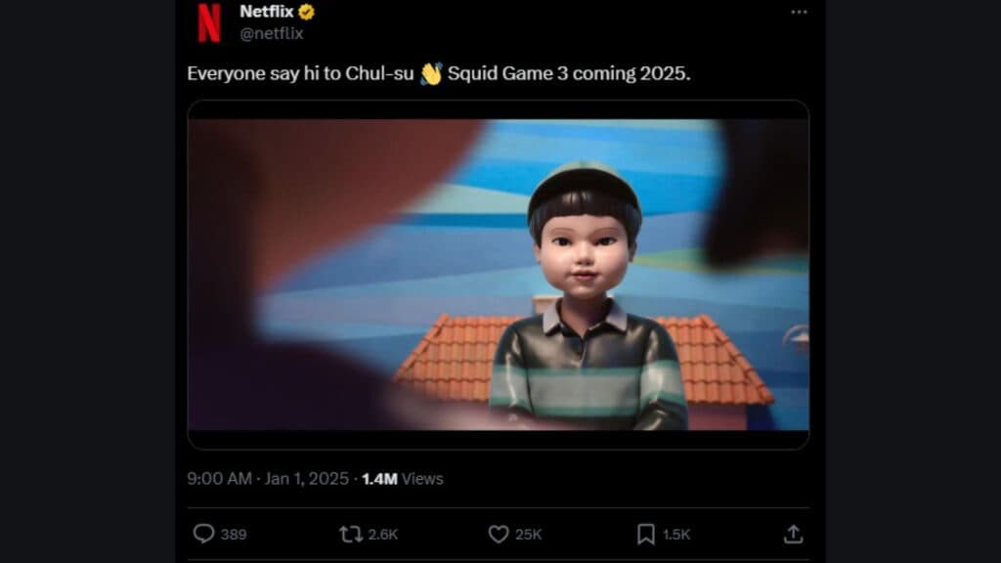Click the 2.6K reposts count
This screenshot has height=563, width=1001.
click(x=383, y=535)
